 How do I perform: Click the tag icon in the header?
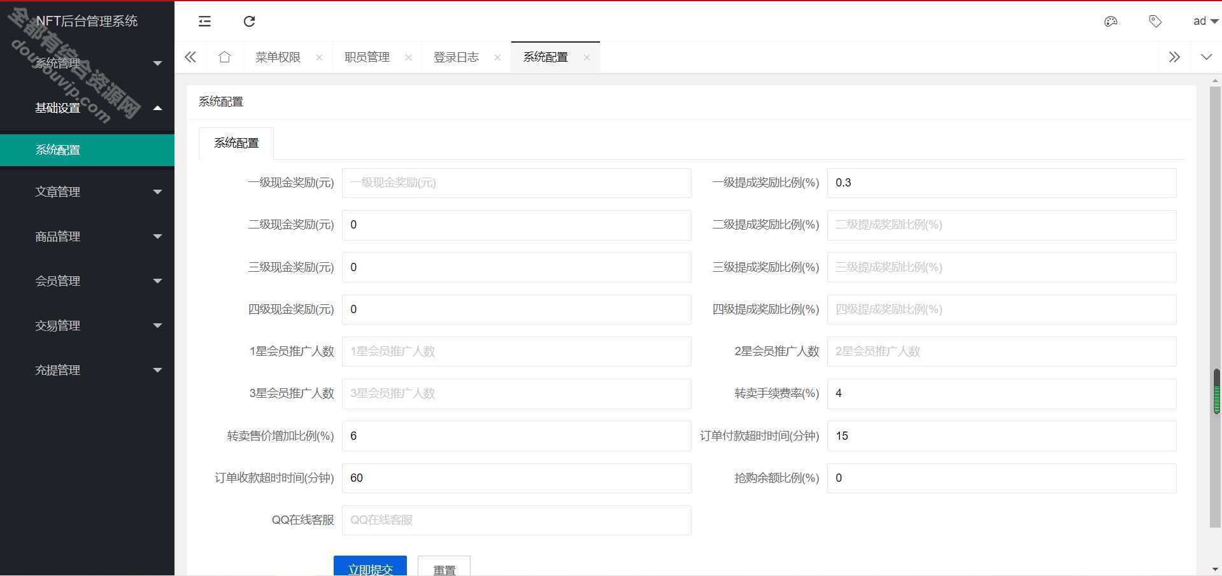coord(1155,21)
